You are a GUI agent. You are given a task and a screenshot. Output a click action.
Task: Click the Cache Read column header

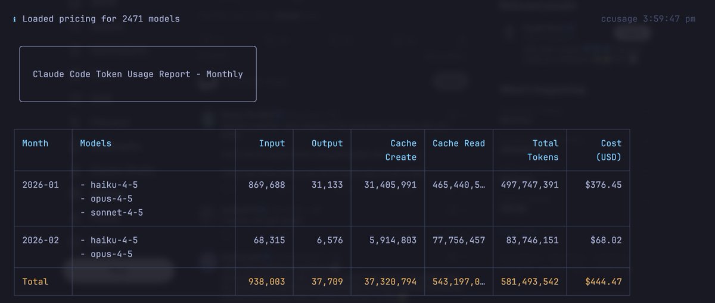[x=459, y=143]
